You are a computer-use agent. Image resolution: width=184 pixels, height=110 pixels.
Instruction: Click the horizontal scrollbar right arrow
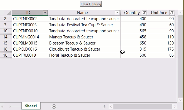point(175,106)
